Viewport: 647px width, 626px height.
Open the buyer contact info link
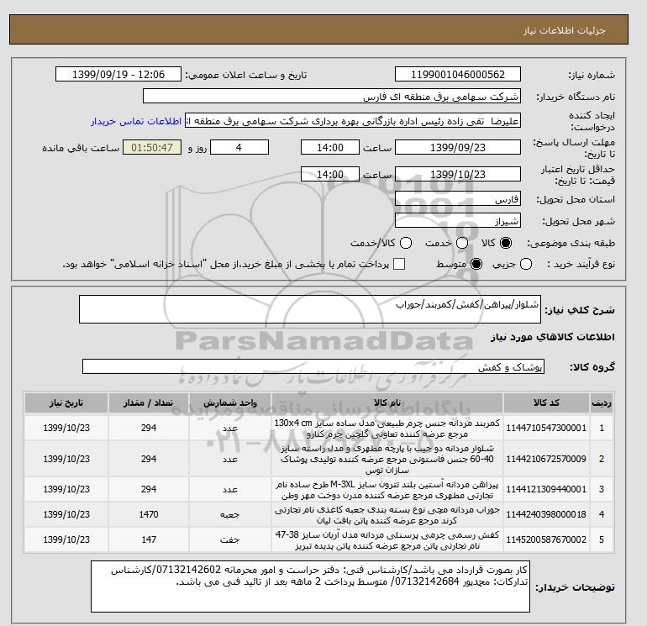click(x=136, y=122)
